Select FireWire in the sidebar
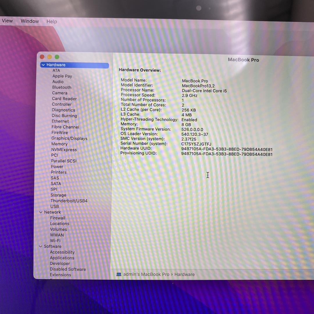This screenshot has width=314, height=314. pyautogui.click(x=60, y=133)
